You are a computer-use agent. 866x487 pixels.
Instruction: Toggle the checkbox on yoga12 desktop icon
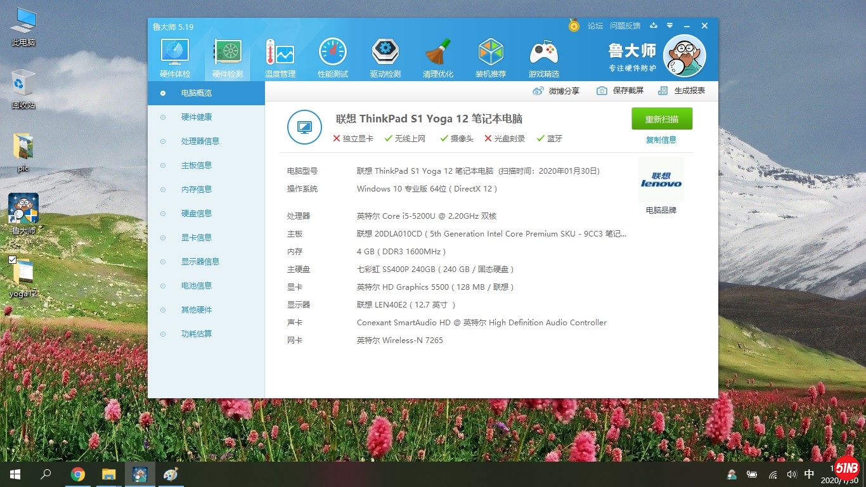coord(12,260)
